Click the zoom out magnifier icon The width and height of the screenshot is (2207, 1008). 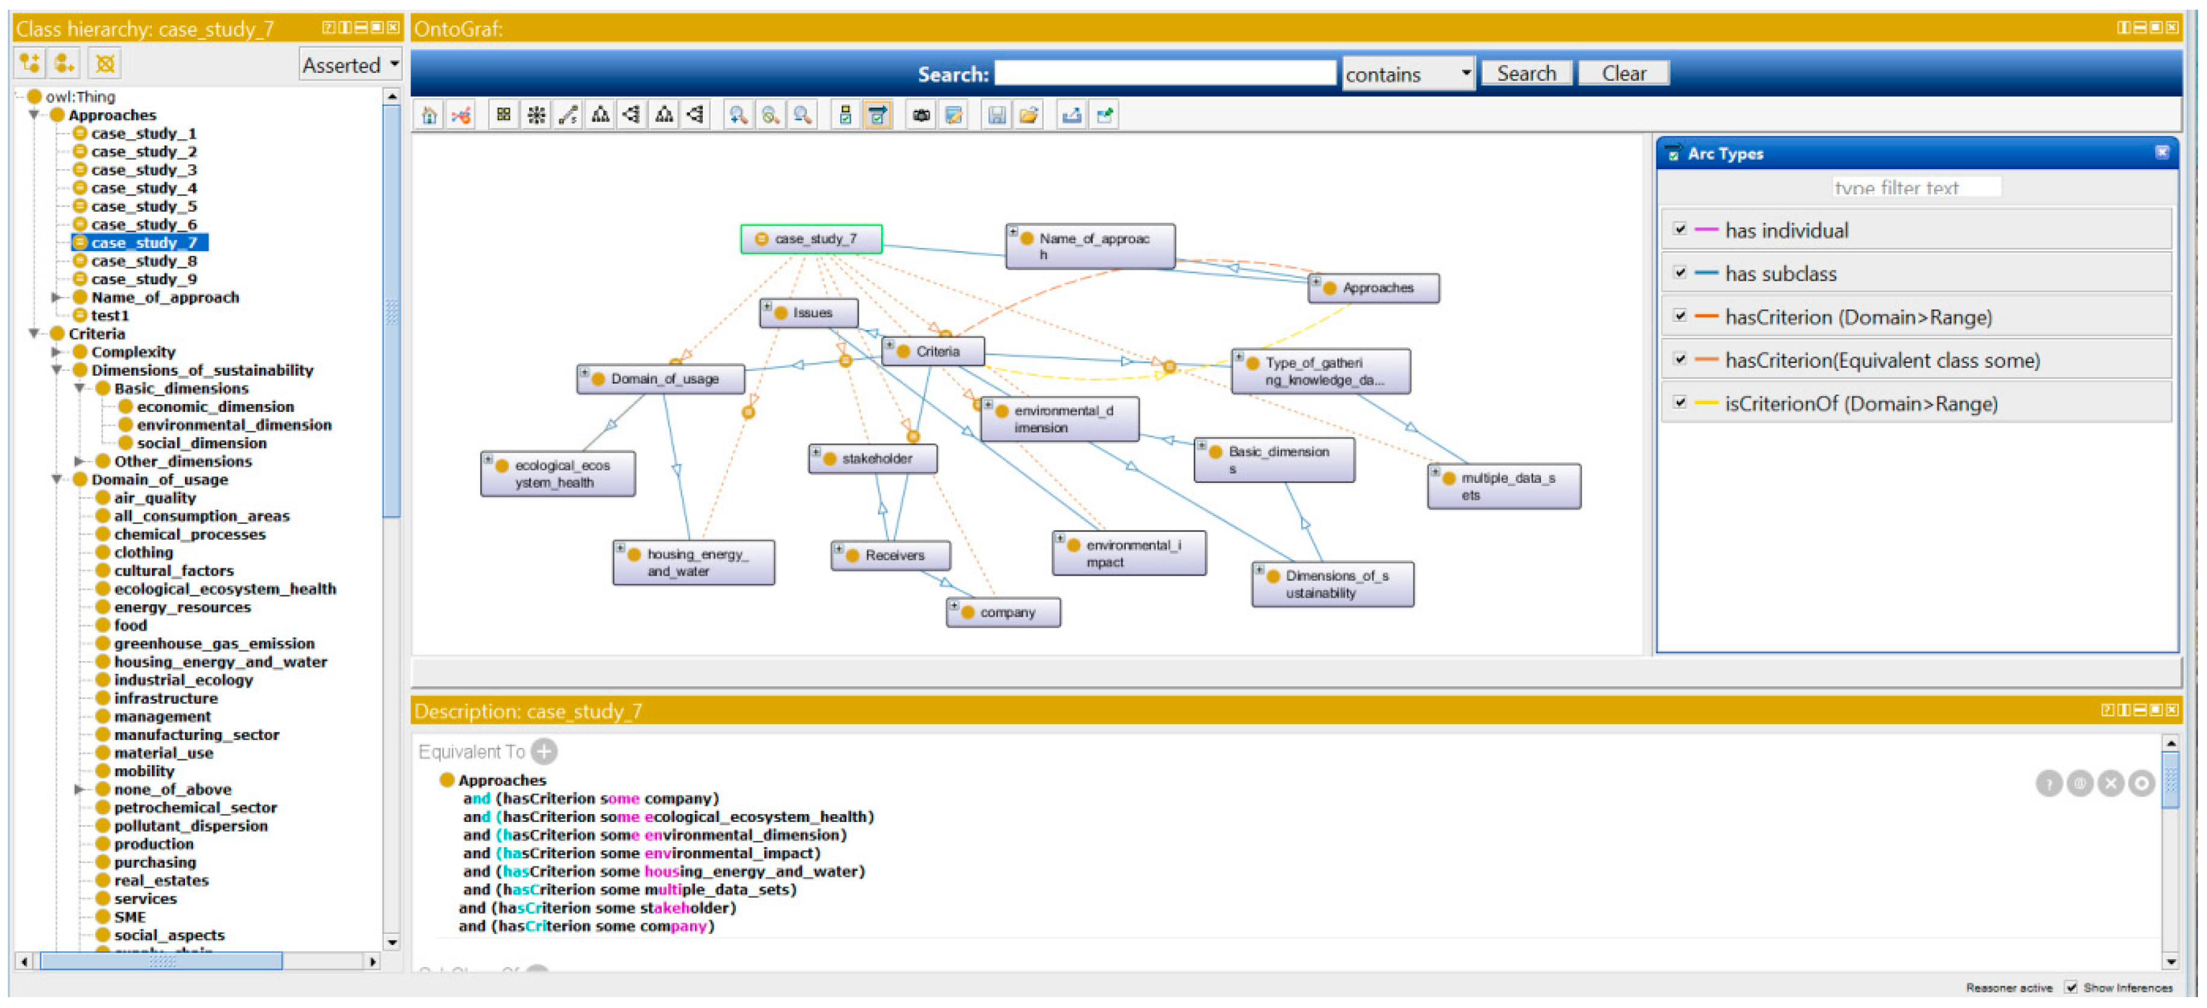tap(802, 114)
